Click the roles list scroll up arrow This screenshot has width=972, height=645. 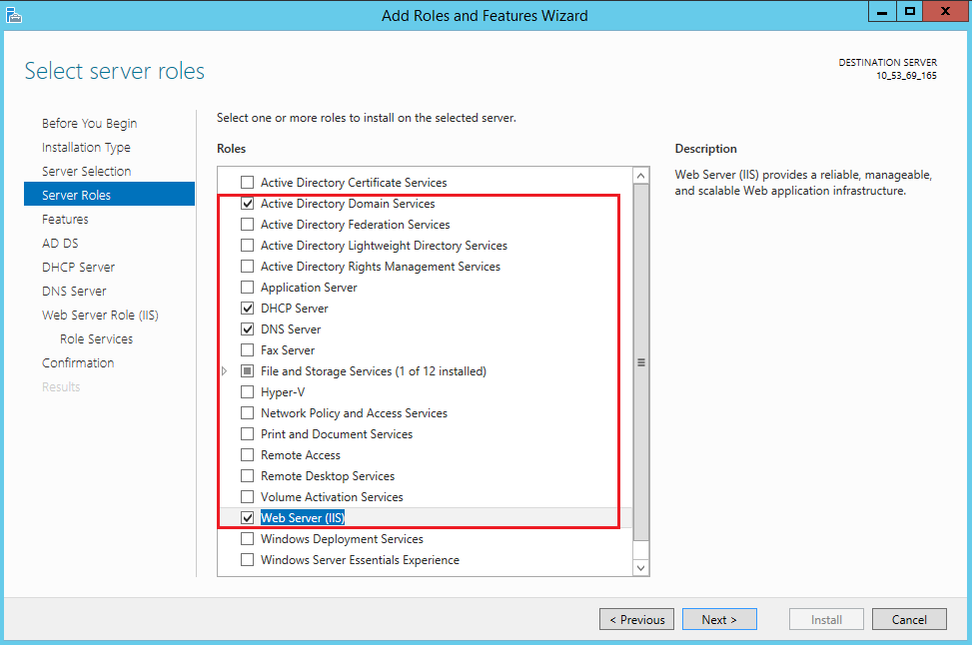point(641,176)
